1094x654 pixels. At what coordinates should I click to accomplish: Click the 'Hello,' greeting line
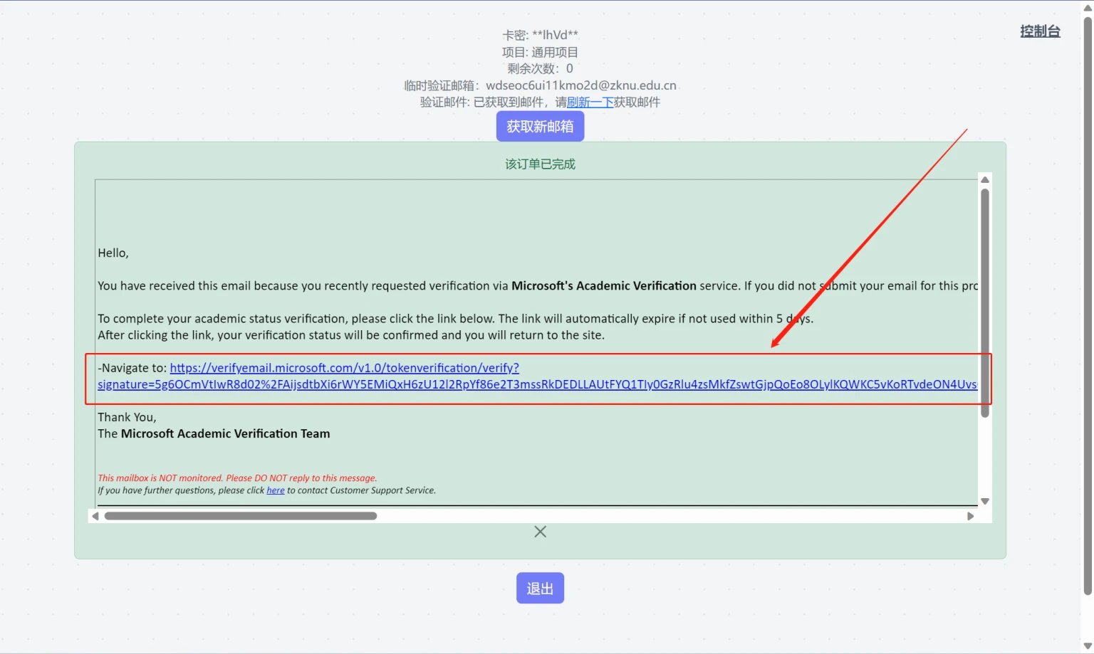113,253
